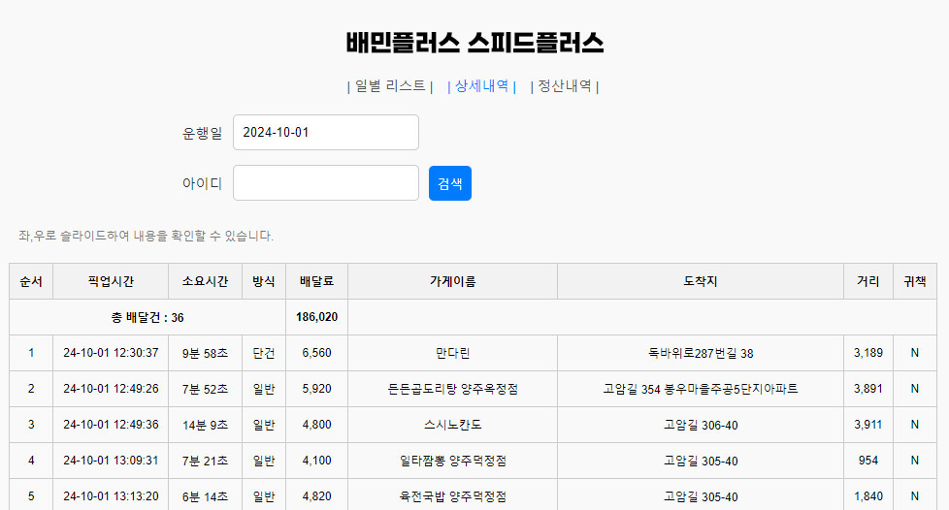
Task: Click the 가게이름 column header
Action: coord(452,281)
